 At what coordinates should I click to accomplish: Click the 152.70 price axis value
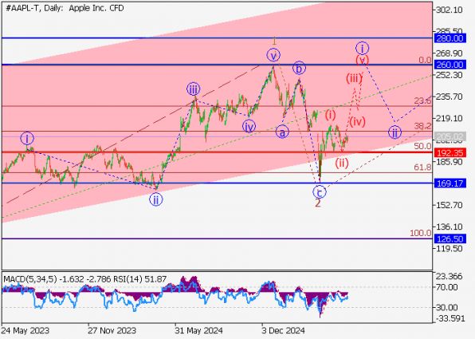[x=449, y=205]
